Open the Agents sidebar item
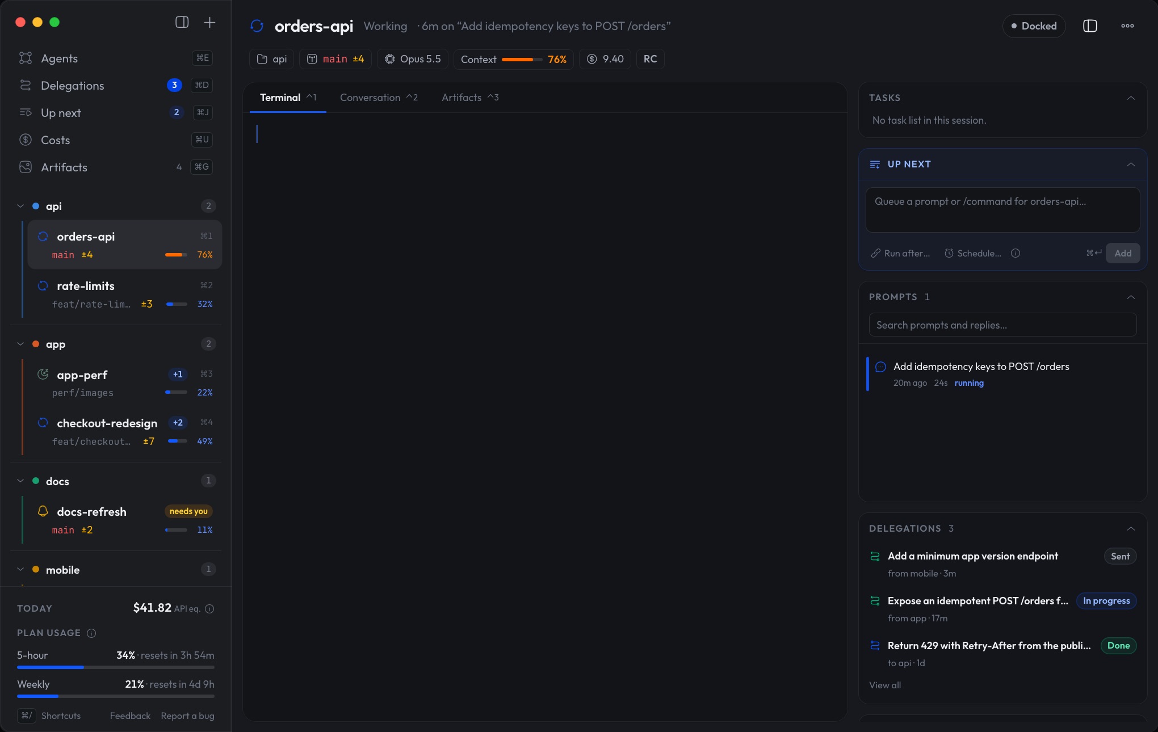Viewport: 1158px width, 732px height. (116, 58)
